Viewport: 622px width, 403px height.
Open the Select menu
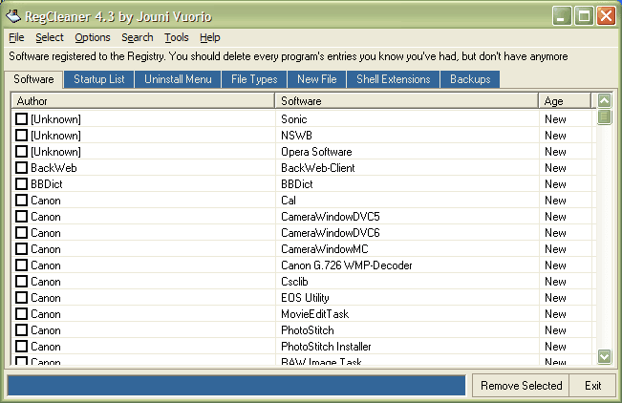tap(50, 37)
